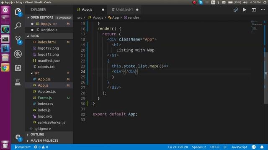Change indentation via Spaces: 2

tap(199, 147)
